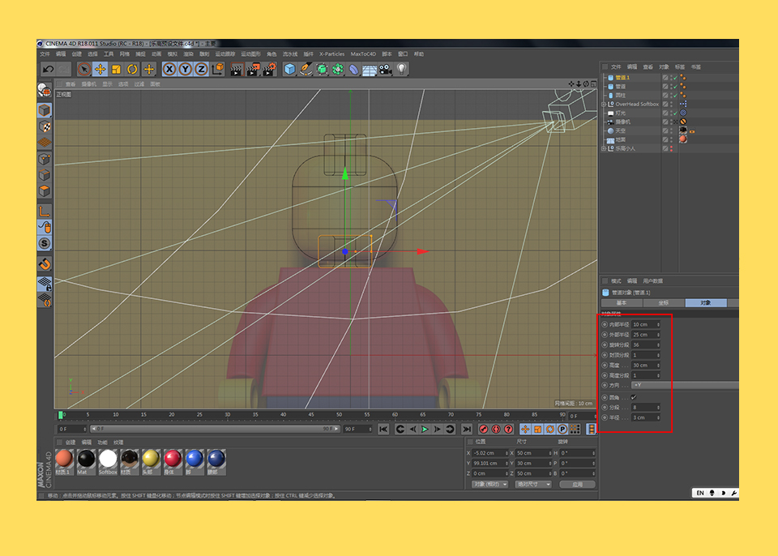Expand the OverHead Softbox hierarchy
Screen dimensions: 778x556
point(604,105)
